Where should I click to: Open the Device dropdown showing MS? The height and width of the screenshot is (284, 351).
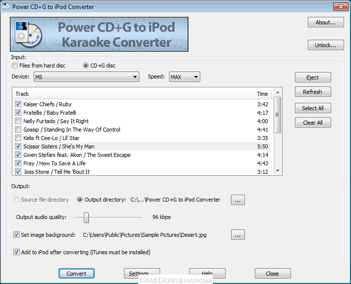pyautogui.click(x=86, y=77)
